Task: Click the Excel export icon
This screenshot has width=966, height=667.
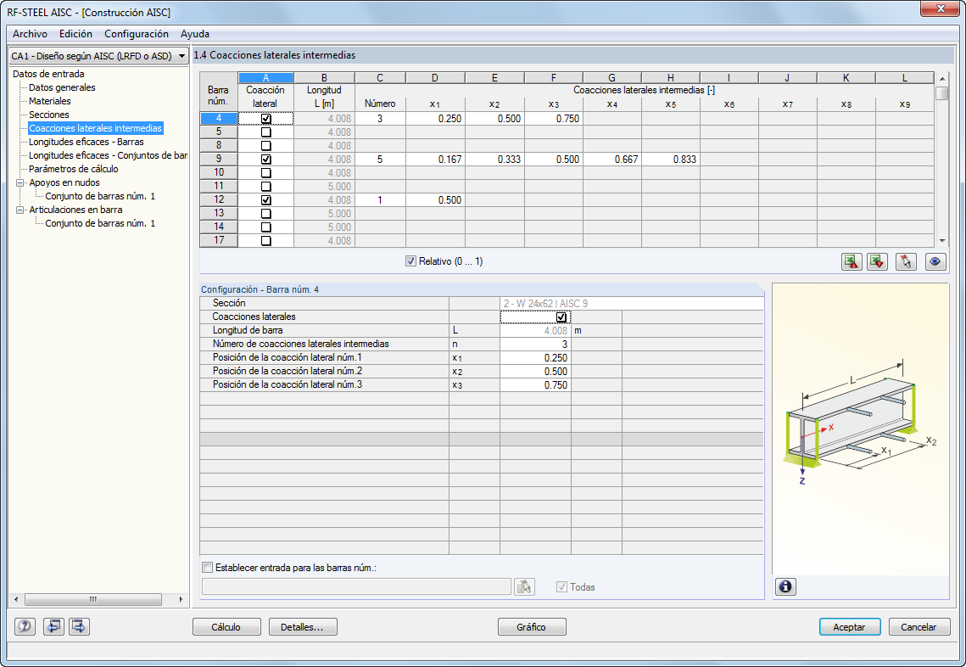Action: (x=852, y=261)
